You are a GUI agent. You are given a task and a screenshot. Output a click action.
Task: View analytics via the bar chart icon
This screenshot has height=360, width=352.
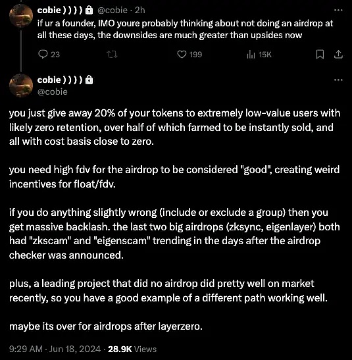[251, 55]
